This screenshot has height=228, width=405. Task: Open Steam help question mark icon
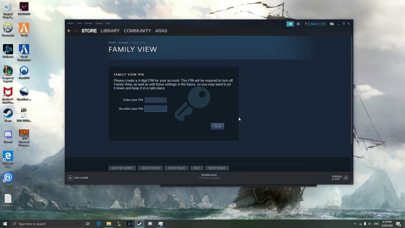tap(306, 24)
